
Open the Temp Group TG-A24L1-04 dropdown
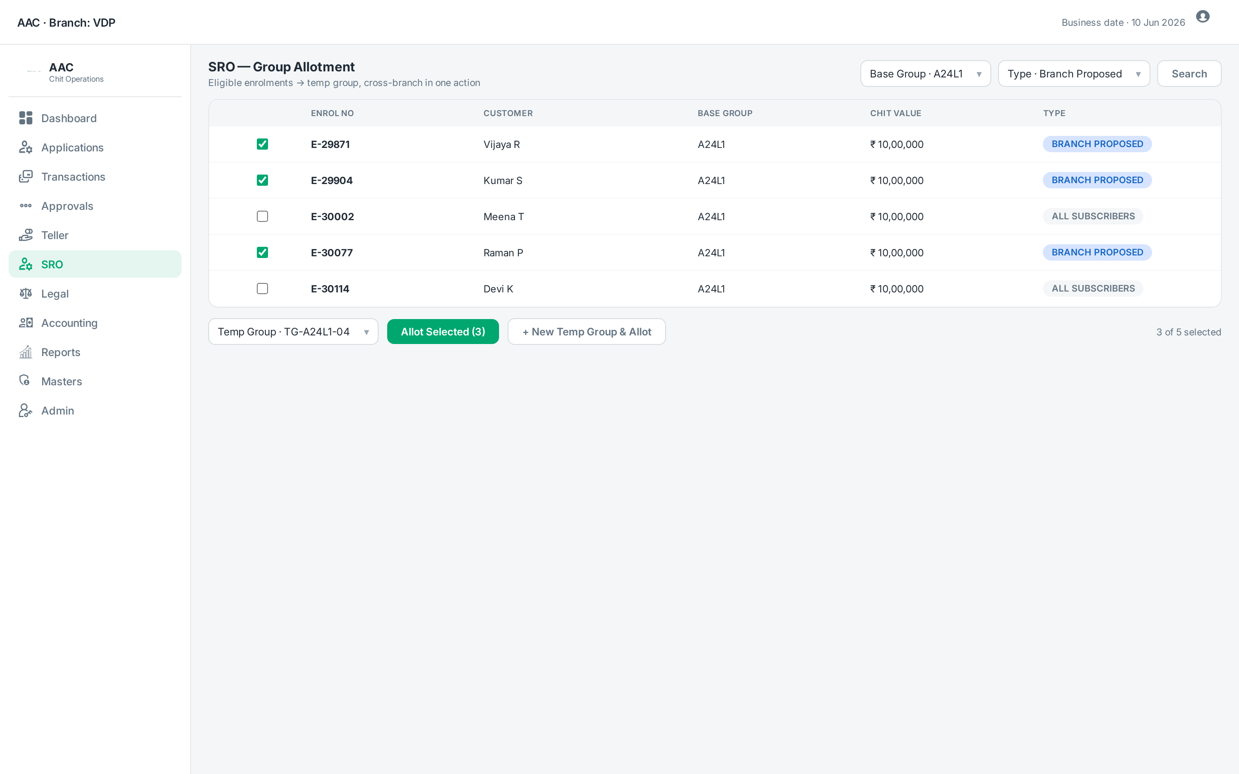[x=293, y=332]
